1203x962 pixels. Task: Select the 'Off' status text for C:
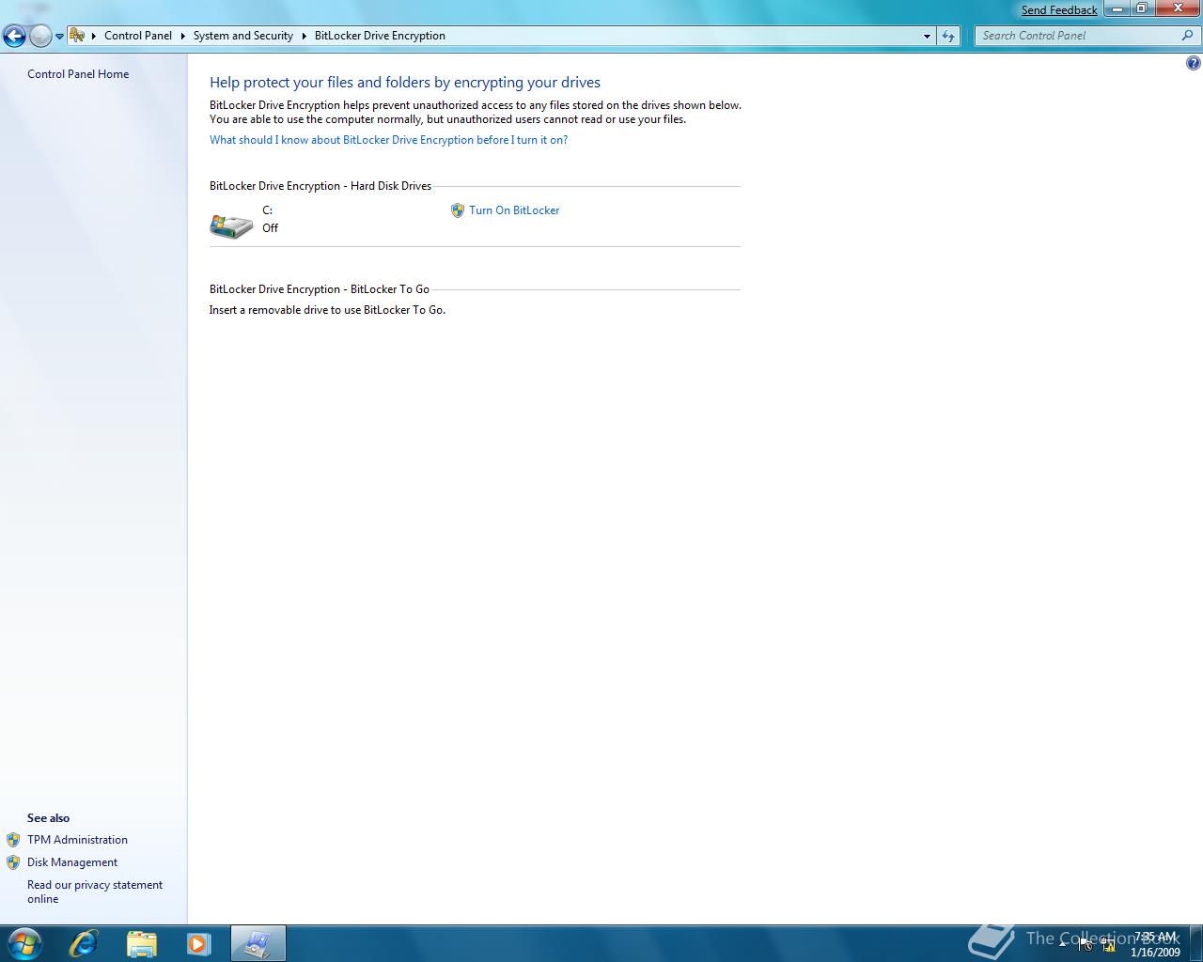(x=271, y=228)
